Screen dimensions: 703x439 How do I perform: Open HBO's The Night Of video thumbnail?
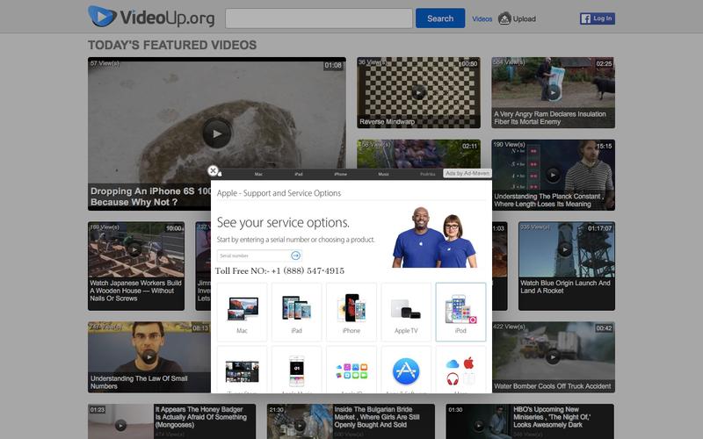click(478, 421)
